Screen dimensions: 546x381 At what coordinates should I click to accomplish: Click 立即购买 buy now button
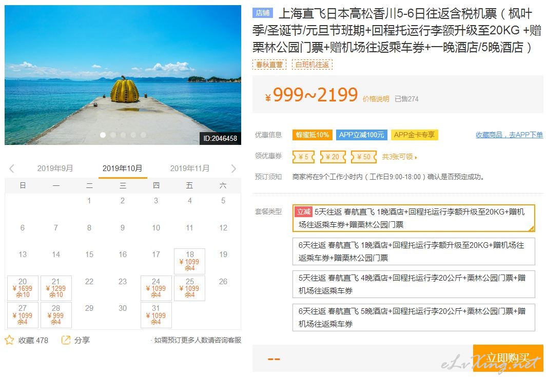[508, 358]
